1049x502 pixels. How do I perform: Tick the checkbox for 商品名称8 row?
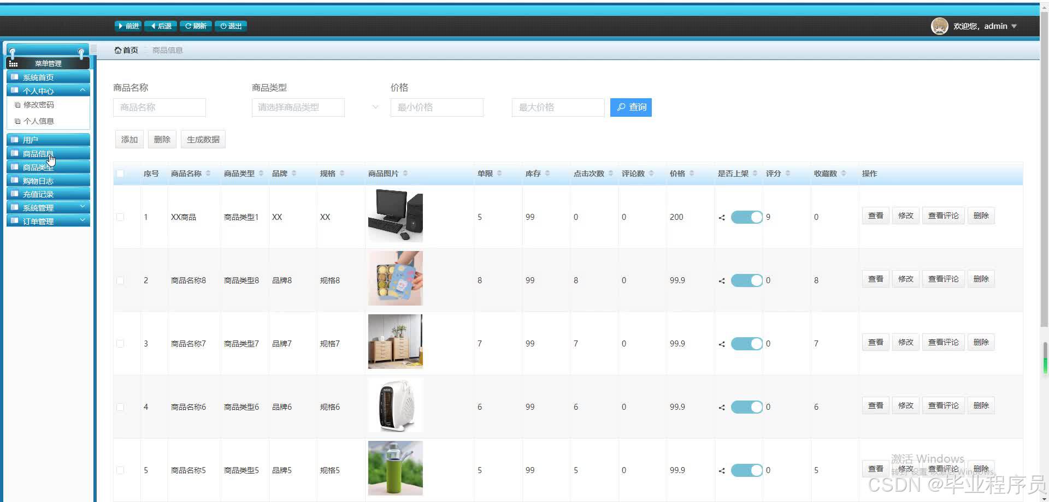[x=120, y=280]
